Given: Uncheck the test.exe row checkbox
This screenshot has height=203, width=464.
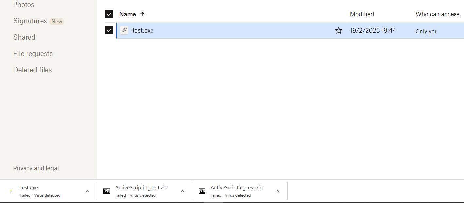Looking at the screenshot, I should [x=109, y=30].
